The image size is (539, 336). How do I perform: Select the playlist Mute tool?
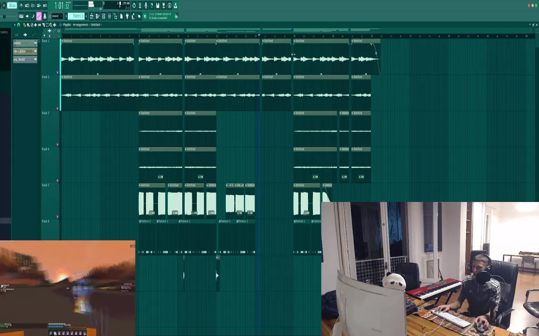[36, 25]
